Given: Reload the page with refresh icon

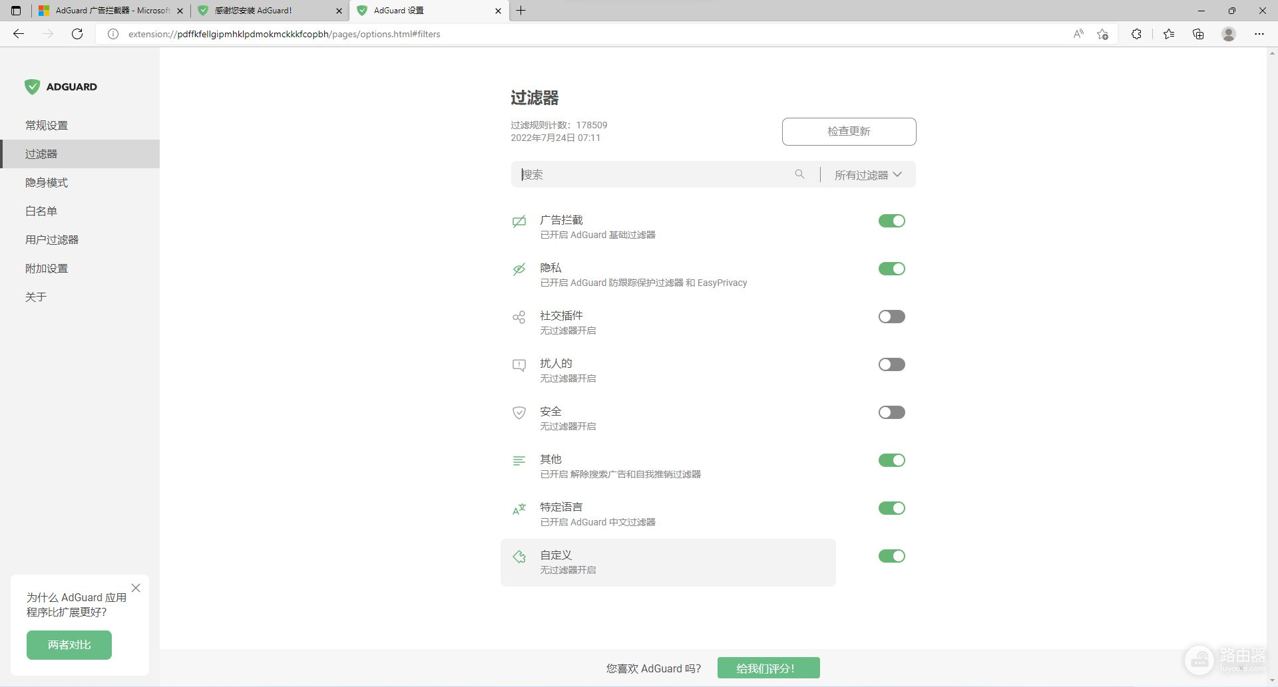Looking at the screenshot, I should click(x=77, y=34).
